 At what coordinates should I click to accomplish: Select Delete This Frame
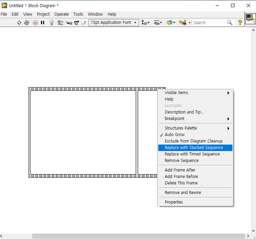pyautogui.click(x=195, y=183)
